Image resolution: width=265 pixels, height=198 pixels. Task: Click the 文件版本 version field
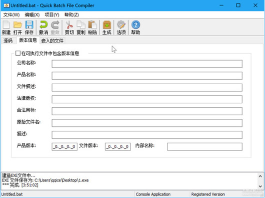click(118, 147)
